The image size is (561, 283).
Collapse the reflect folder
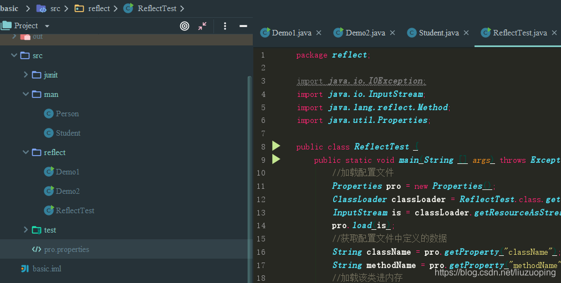[25, 152]
